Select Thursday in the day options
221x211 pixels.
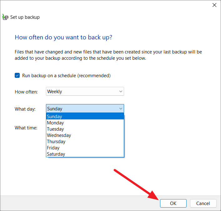[x=85, y=141]
